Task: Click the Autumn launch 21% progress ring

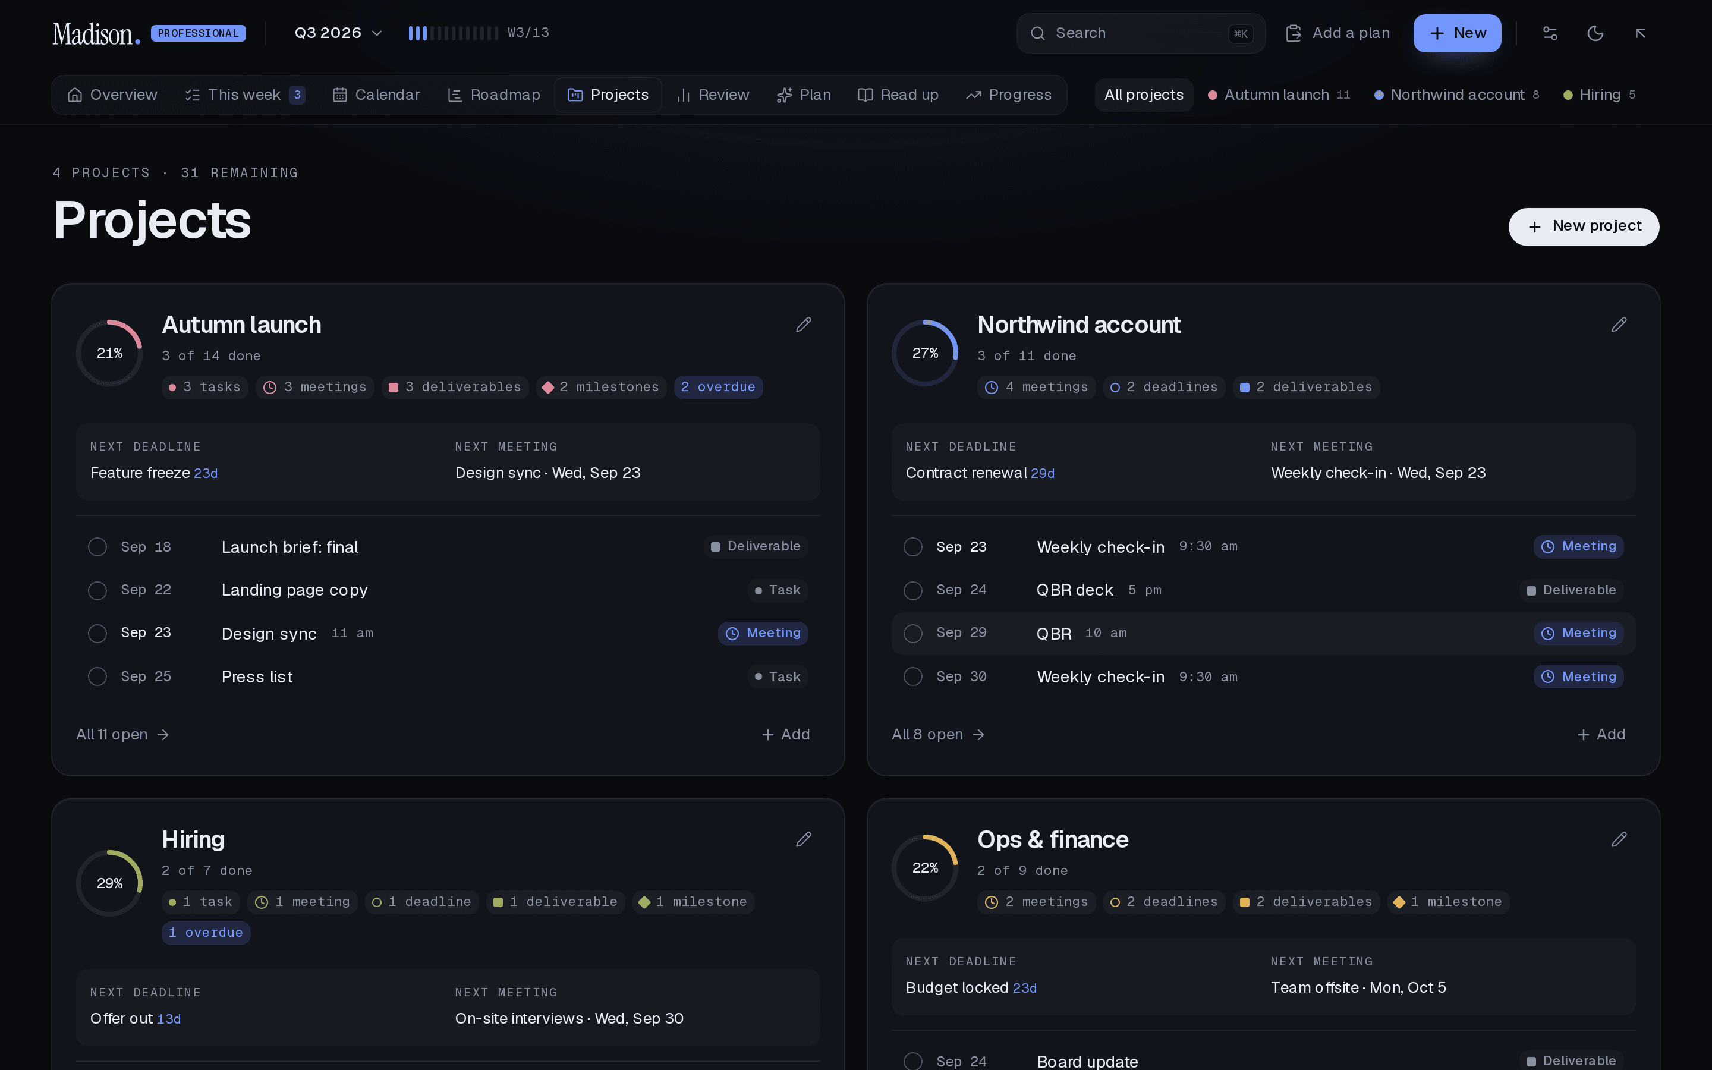Action: click(109, 353)
